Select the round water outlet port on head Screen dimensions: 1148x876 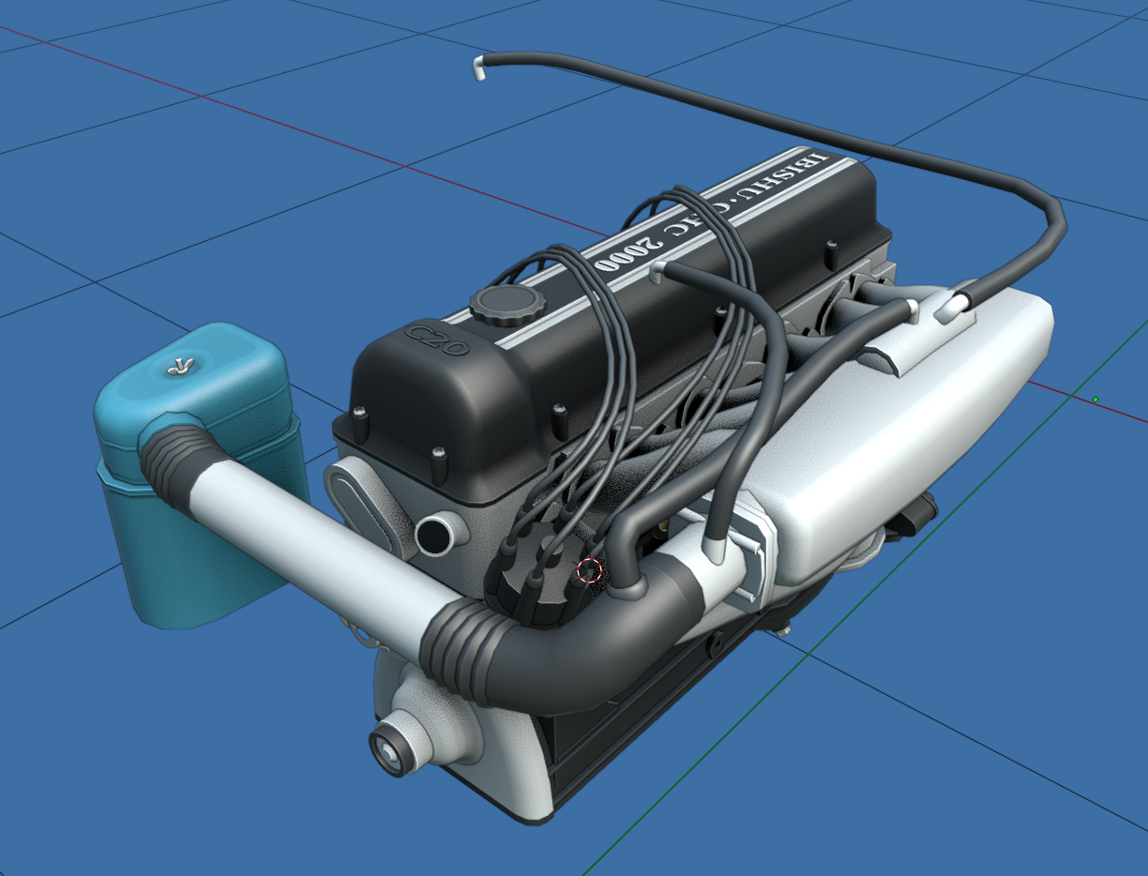coord(437,533)
